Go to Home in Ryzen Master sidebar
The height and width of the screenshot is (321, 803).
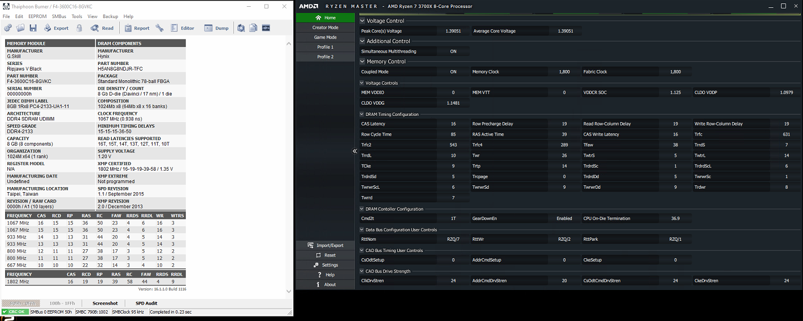[x=325, y=18]
